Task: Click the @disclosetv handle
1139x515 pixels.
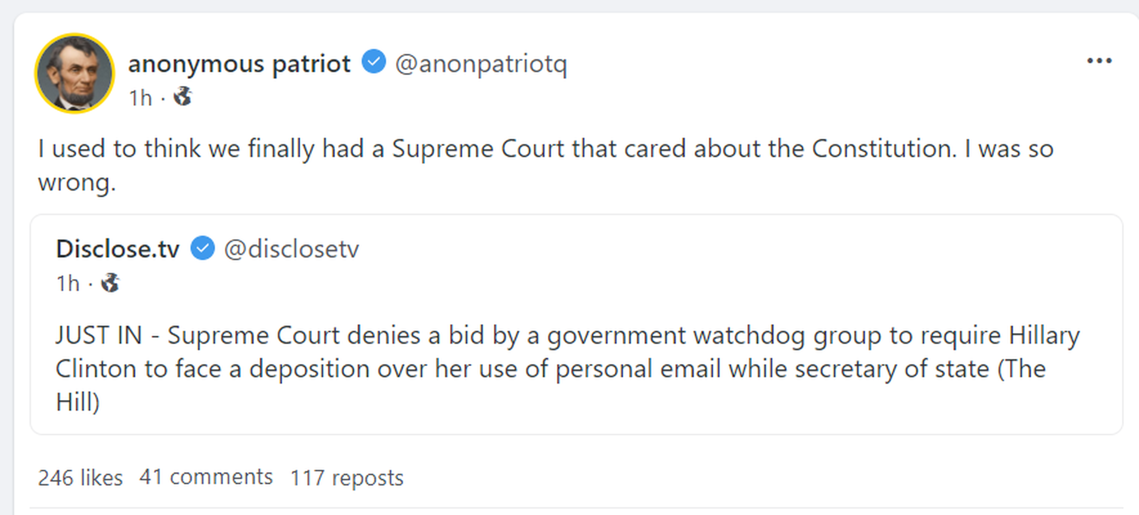Action: pyautogui.click(x=291, y=249)
